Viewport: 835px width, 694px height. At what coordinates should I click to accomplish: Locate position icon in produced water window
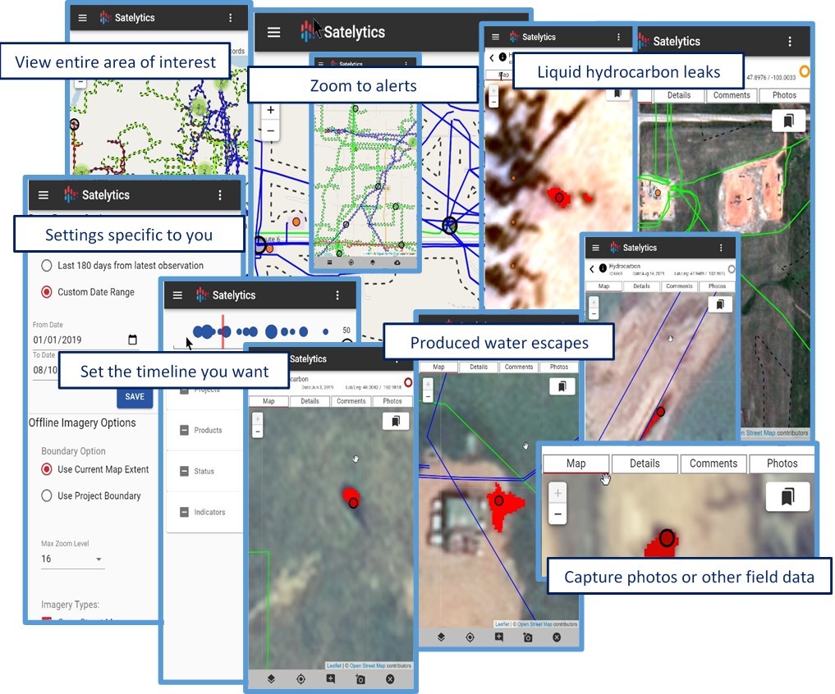coord(470,637)
